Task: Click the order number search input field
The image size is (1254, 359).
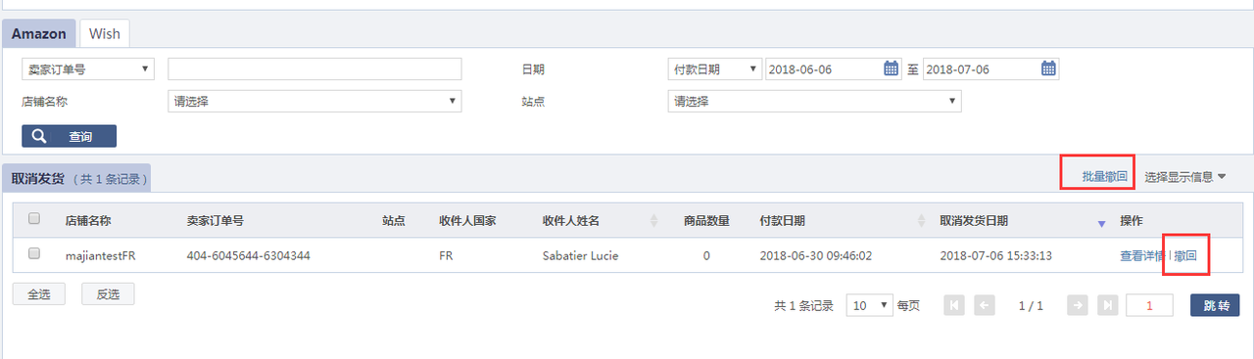Action: click(x=314, y=68)
